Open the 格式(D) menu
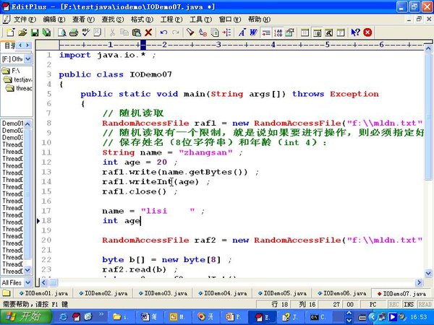This screenshot has height=325, width=434. (x=142, y=19)
